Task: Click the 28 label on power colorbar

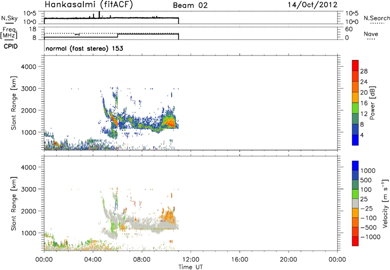Action: (x=364, y=71)
